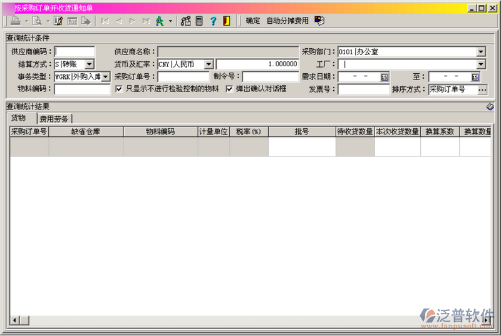Go to first record icon
This screenshot has height=336, width=501.
105,21
